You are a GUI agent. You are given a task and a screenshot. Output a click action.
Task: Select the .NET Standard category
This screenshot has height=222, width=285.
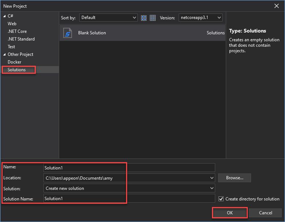(21, 39)
